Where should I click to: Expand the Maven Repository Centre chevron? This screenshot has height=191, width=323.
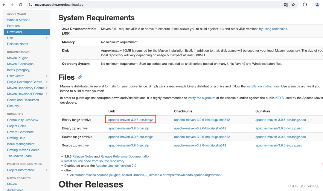47,88
